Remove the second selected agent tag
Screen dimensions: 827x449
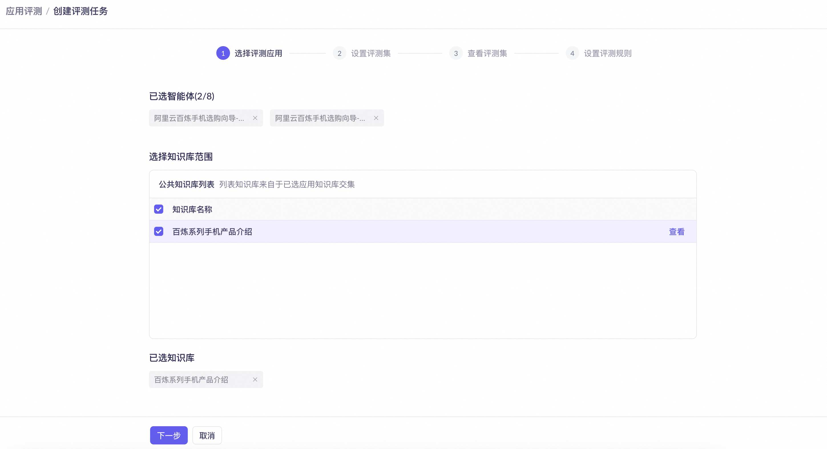tap(376, 118)
